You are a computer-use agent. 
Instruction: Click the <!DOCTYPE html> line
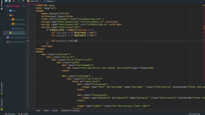(45, 5)
